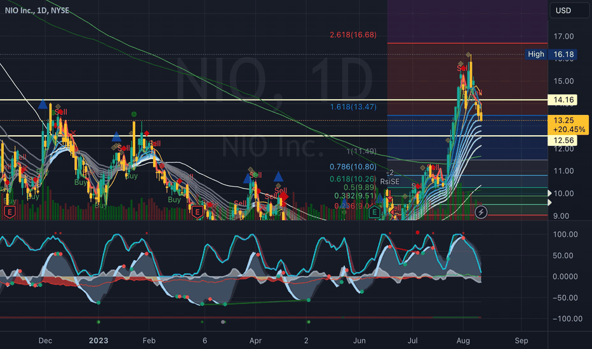
Task: Click the 14.16 horizontal line price label
Action: 563,100
